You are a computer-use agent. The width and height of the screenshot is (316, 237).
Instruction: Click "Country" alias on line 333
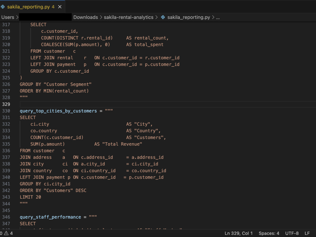146,131
